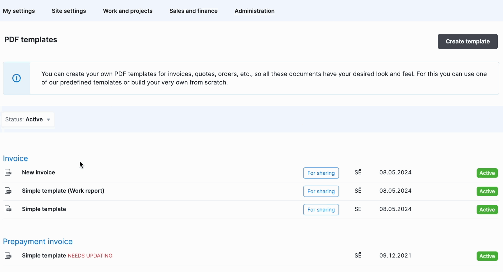
Task: Go to Work and projects tab
Action: pyautogui.click(x=128, y=11)
